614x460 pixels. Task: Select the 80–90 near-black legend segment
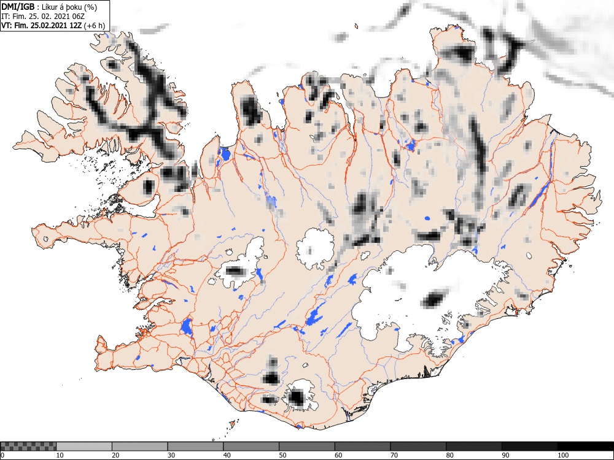[x=474, y=447]
